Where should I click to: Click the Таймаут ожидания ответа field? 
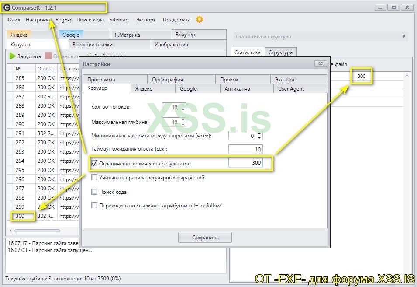245,149
